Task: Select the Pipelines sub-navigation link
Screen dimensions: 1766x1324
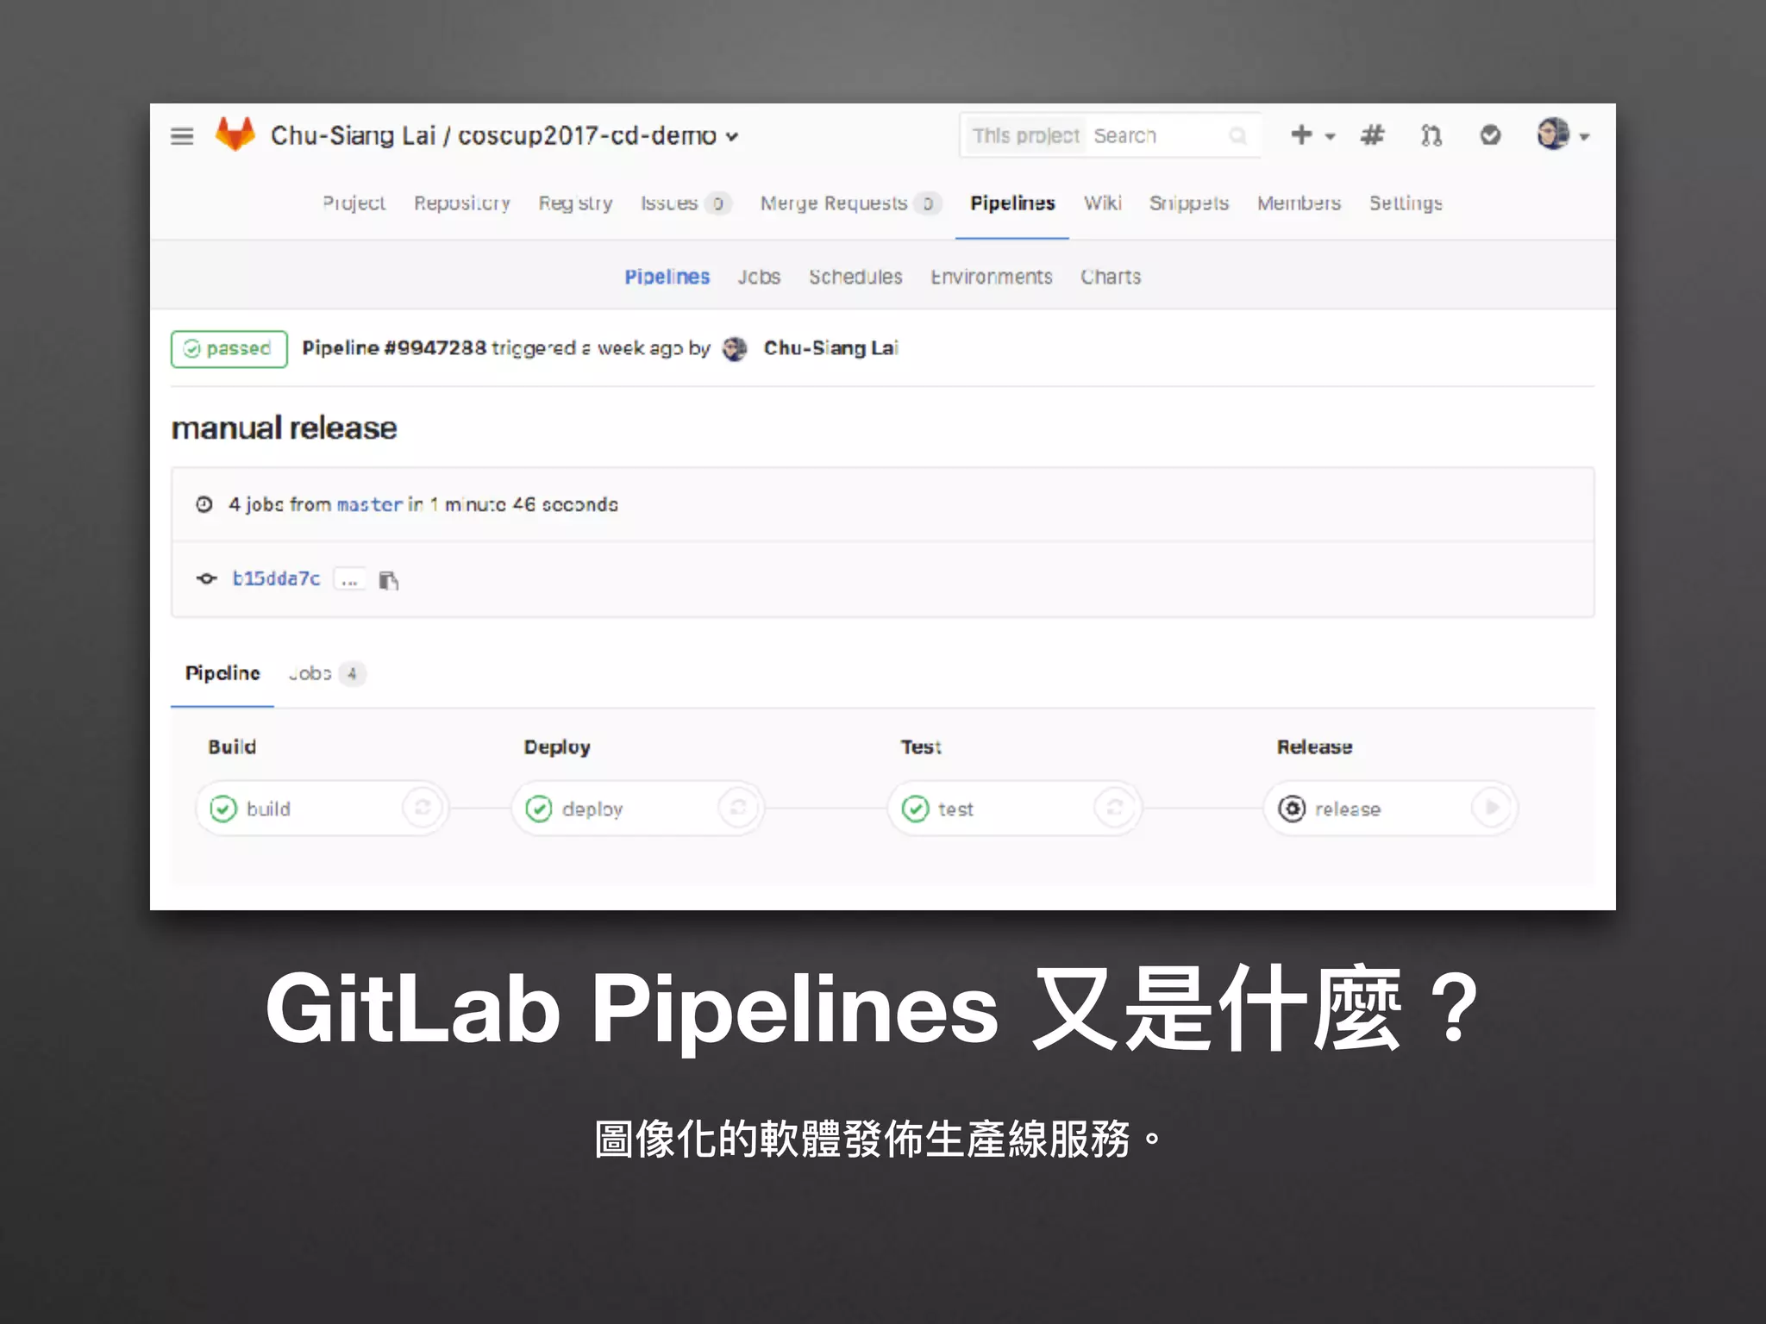Action: 667,277
